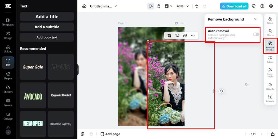The height and width of the screenshot is (139, 278).
Task: Collapse the left Text panel handle
Action: [x=78, y=70]
